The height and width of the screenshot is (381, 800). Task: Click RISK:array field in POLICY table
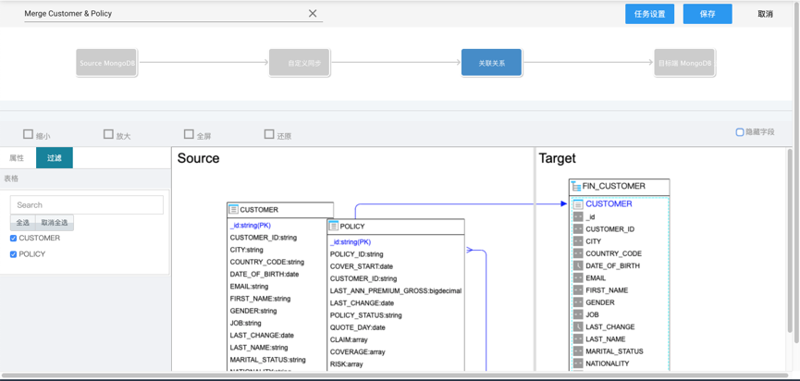pos(347,364)
